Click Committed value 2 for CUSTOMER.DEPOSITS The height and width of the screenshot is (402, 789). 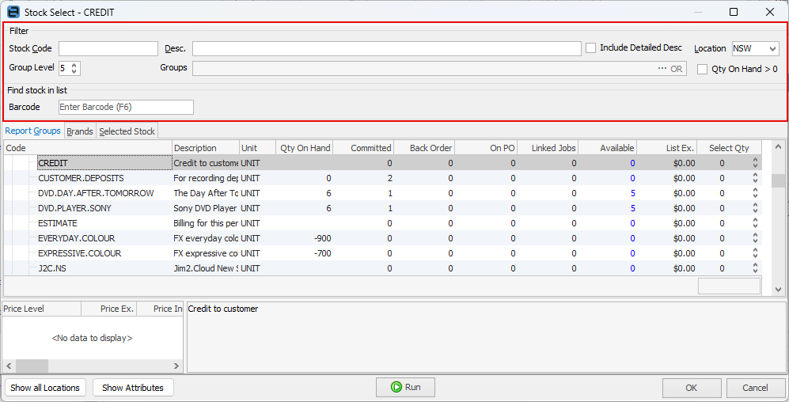[x=389, y=178]
